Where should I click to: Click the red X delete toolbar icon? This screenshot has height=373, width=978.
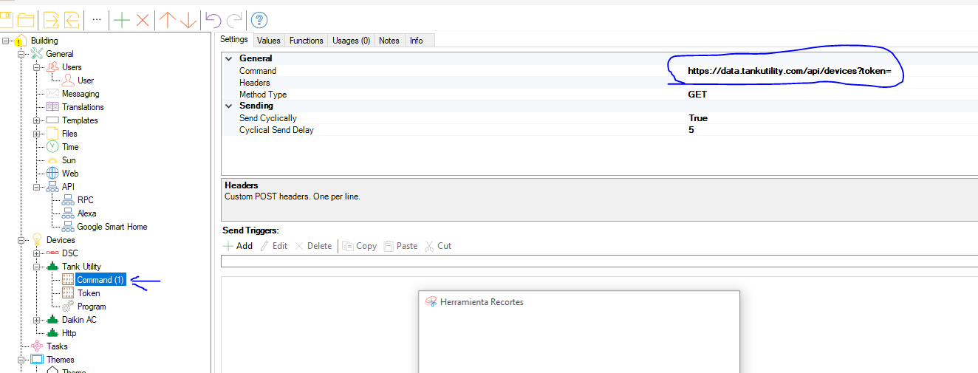point(143,20)
